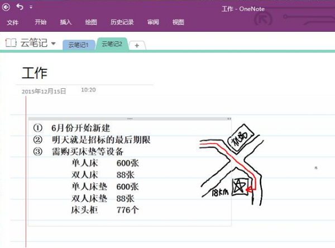
Task: Open the 绘图 ribbon tab
Action: coord(91,22)
